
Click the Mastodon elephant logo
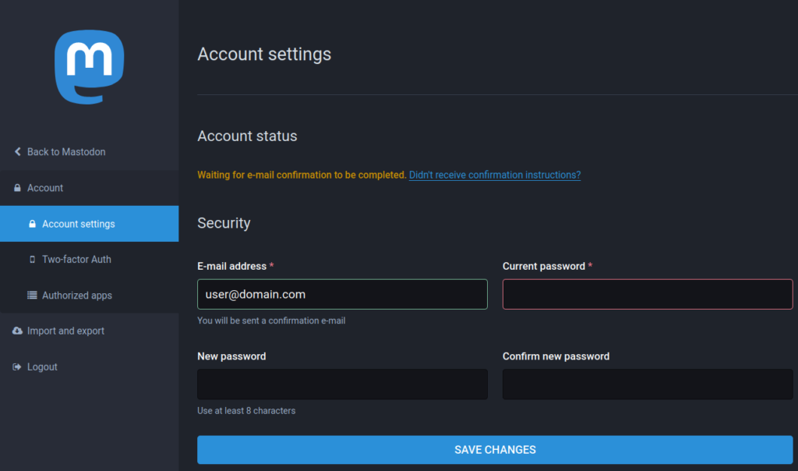pyautogui.click(x=89, y=68)
